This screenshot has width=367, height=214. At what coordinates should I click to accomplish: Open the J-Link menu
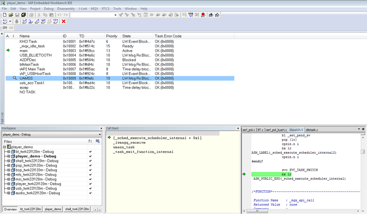[83, 8]
